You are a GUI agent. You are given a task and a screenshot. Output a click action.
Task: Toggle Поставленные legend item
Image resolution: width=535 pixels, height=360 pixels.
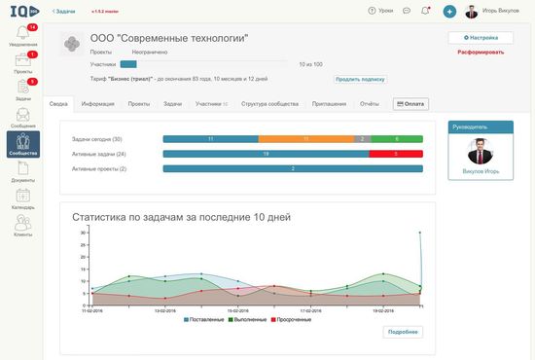tap(203, 320)
